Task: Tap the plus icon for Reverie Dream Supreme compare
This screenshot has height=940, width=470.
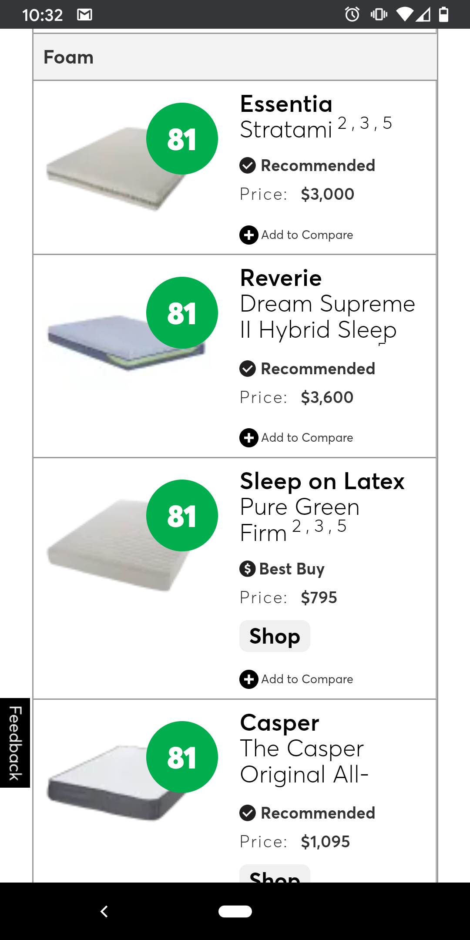Action: (248, 438)
